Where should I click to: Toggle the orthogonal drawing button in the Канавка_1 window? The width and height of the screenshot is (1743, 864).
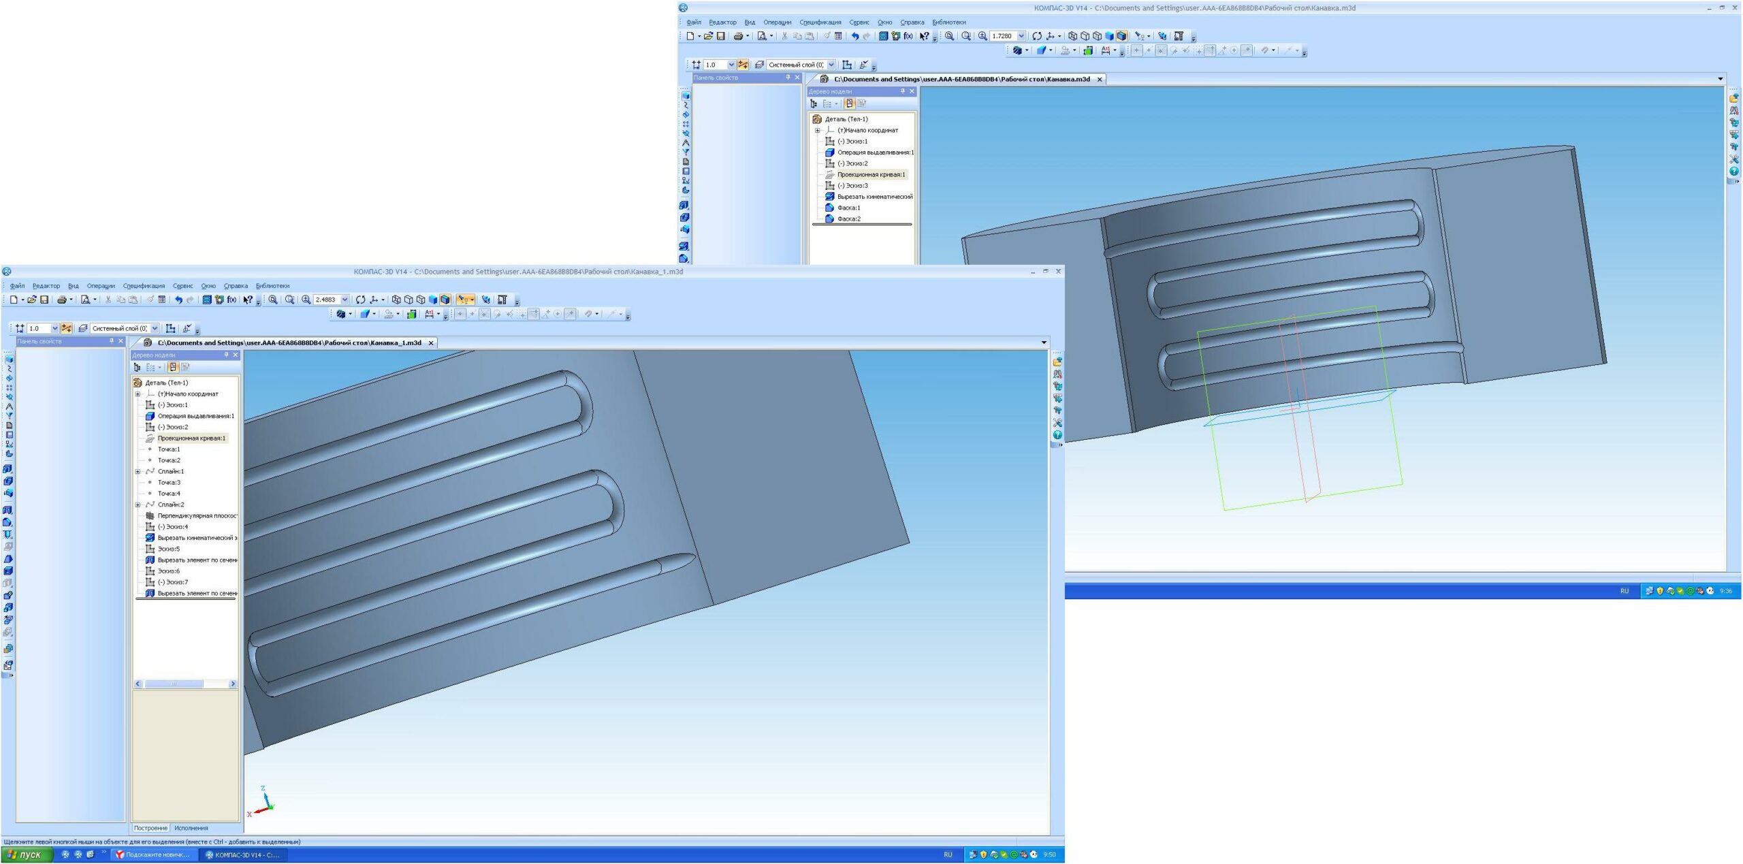click(66, 328)
